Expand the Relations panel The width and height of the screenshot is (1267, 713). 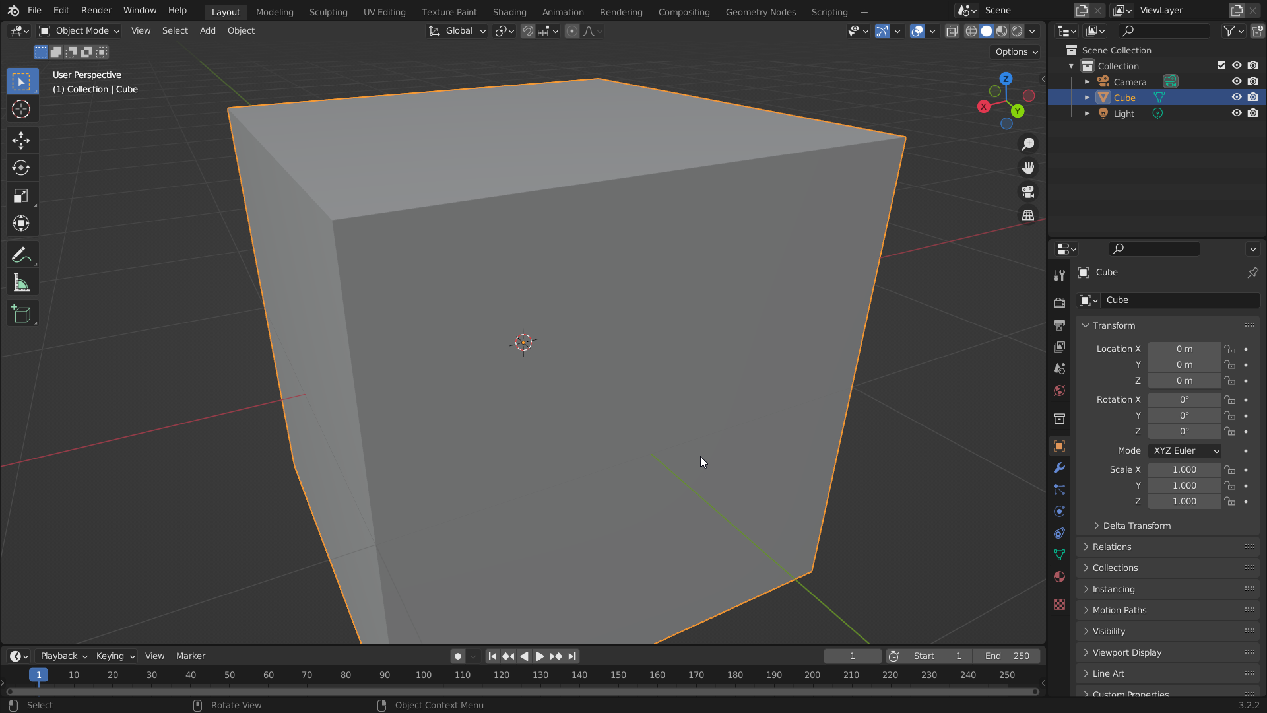click(x=1112, y=547)
